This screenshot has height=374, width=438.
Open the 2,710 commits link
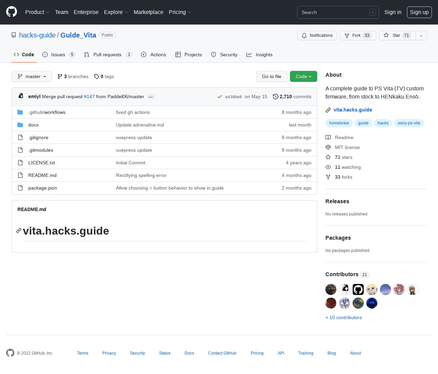click(292, 96)
